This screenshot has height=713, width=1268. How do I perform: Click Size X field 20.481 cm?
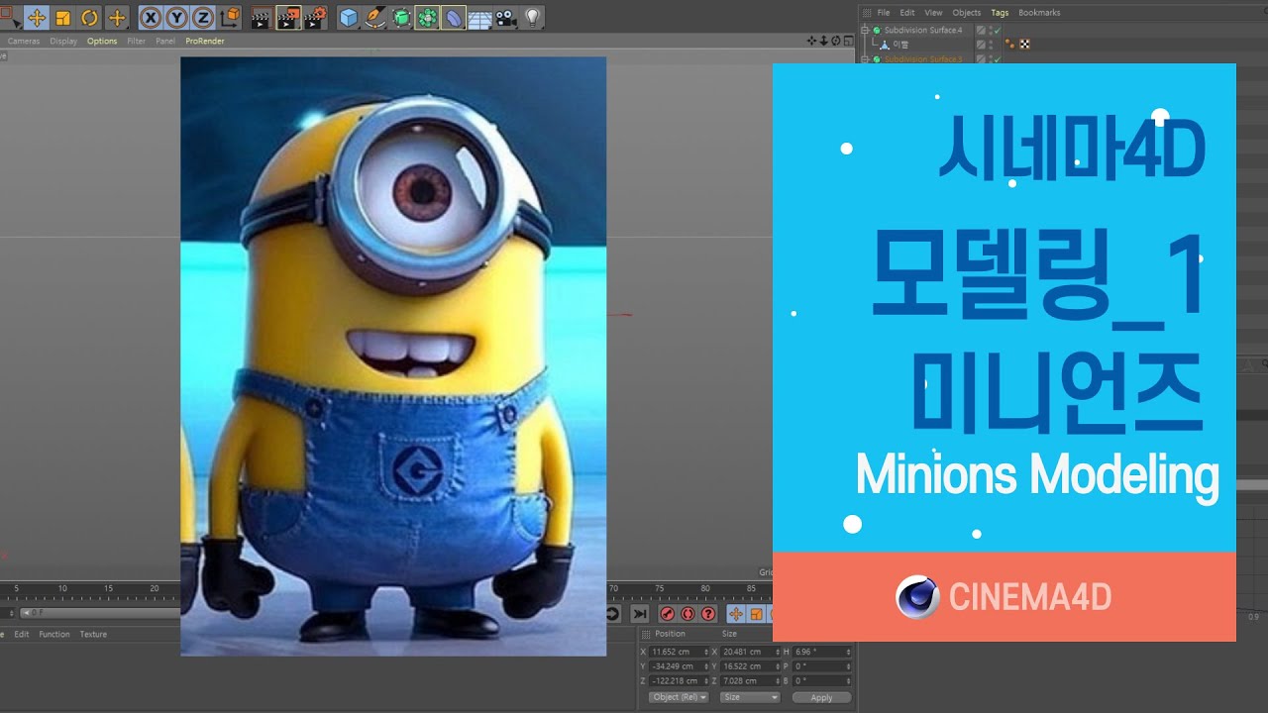click(751, 652)
